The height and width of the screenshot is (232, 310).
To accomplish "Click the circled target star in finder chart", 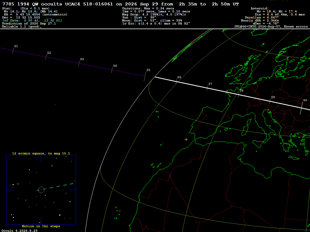I will click(x=41, y=190).
